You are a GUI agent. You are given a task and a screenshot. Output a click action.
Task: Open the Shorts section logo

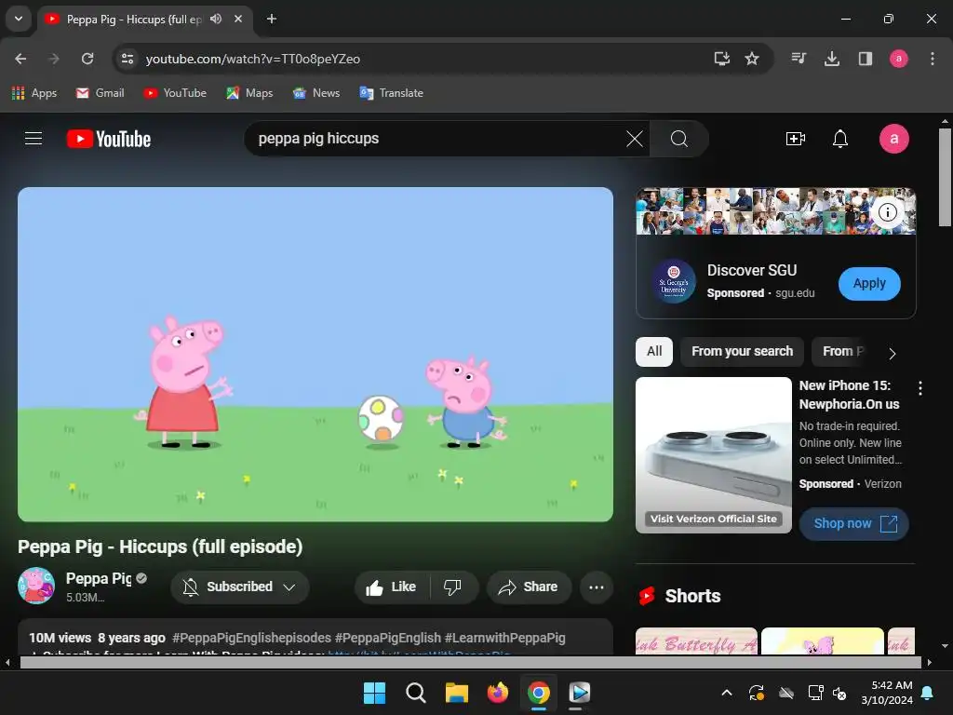coord(647,596)
